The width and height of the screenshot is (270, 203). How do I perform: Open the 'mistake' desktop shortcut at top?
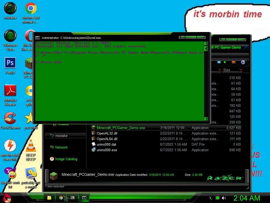click(x=10, y=11)
